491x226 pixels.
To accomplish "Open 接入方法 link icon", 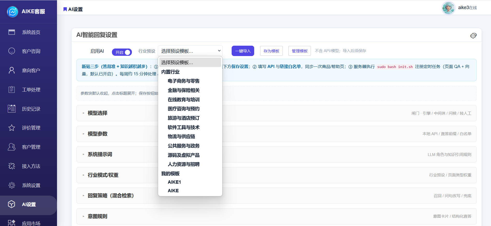I will (12, 166).
